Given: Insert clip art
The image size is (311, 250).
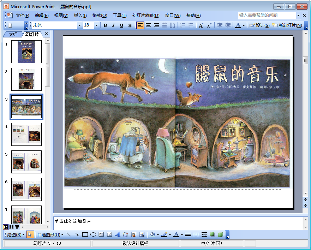Looking at the screenshot, I should click(x=134, y=235).
